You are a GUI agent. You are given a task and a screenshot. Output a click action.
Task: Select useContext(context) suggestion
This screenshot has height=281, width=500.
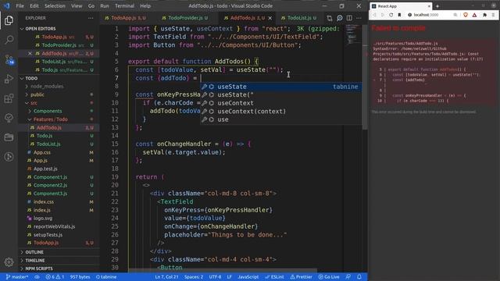(x=281, y=111)
